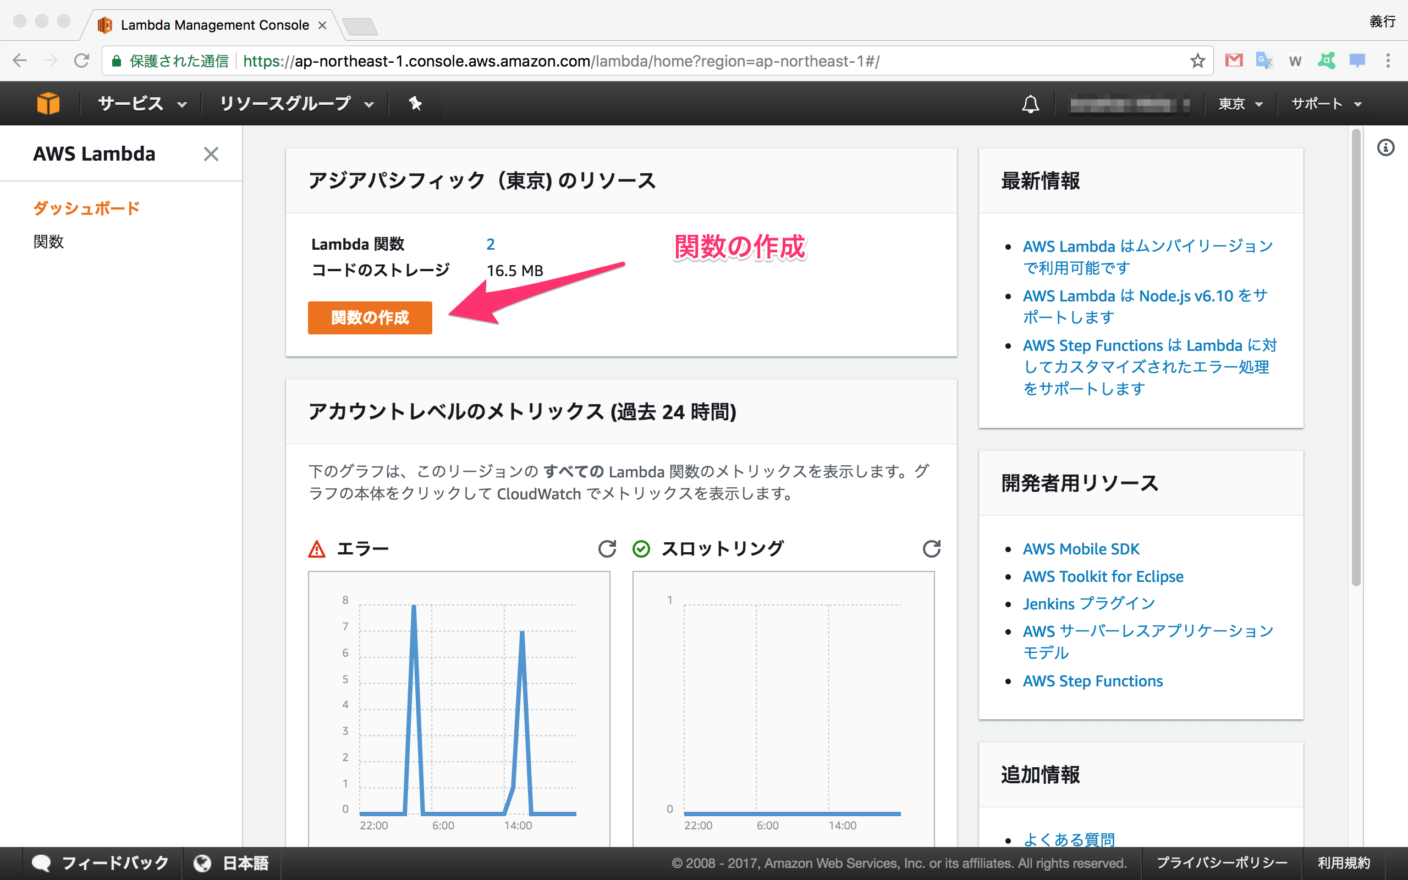Click the info icon at top right
The image size is (1408, 880).
tap(1387, 147)
